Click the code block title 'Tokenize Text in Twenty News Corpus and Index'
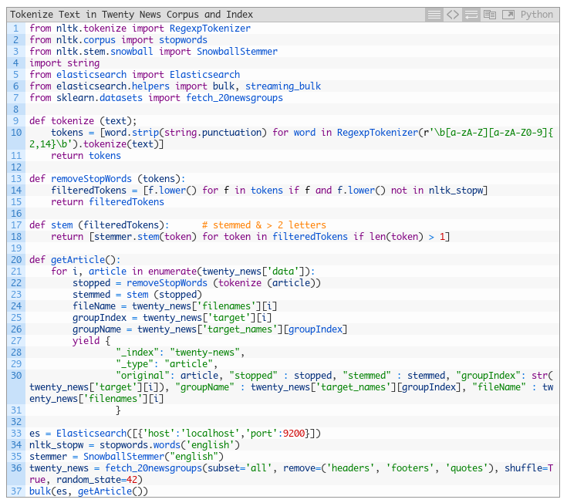Screen dimensions: 567x503 point(131,15)
